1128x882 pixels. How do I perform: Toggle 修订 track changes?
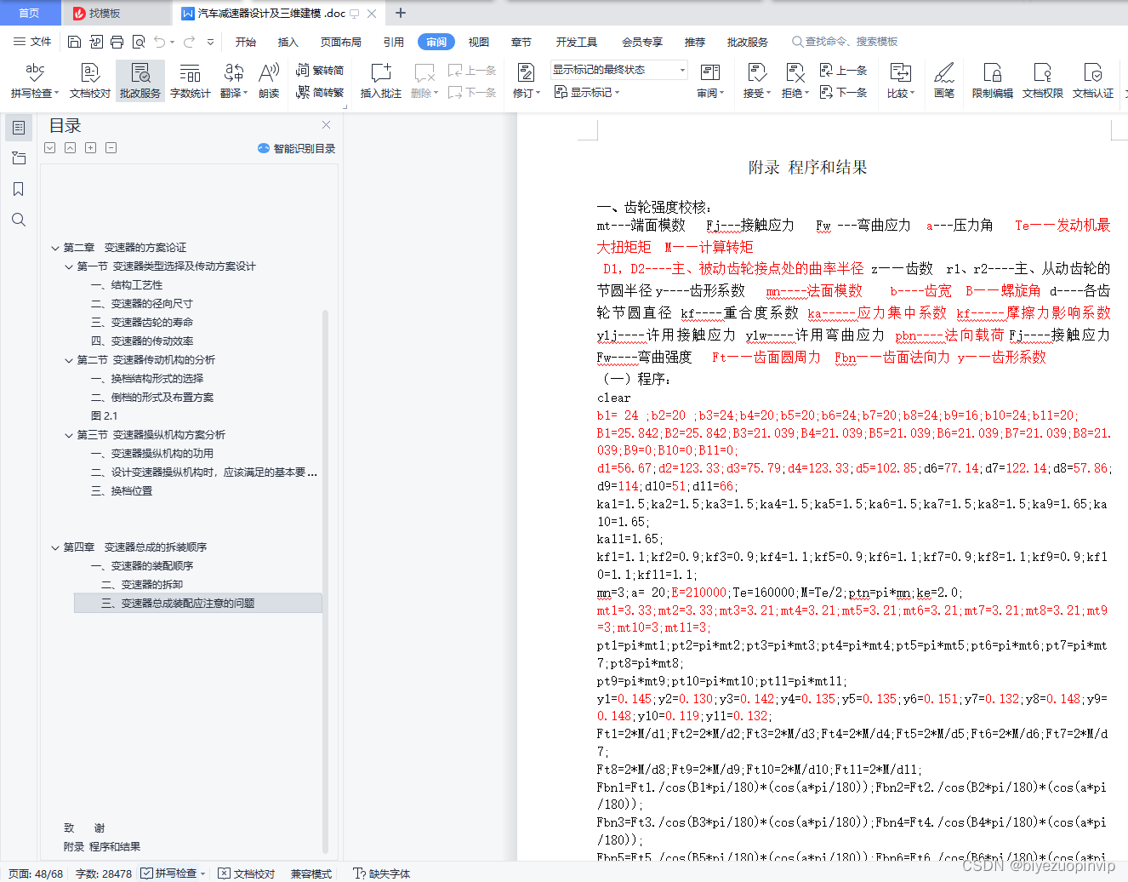click(x=525, y=81)
